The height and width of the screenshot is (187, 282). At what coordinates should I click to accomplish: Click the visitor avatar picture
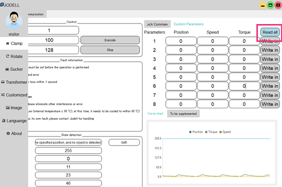(14, 21)
